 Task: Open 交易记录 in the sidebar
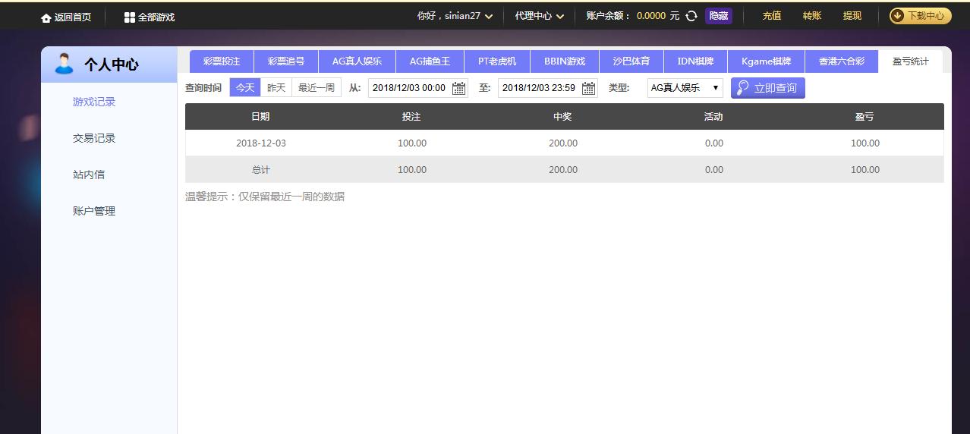click(94, 138)
